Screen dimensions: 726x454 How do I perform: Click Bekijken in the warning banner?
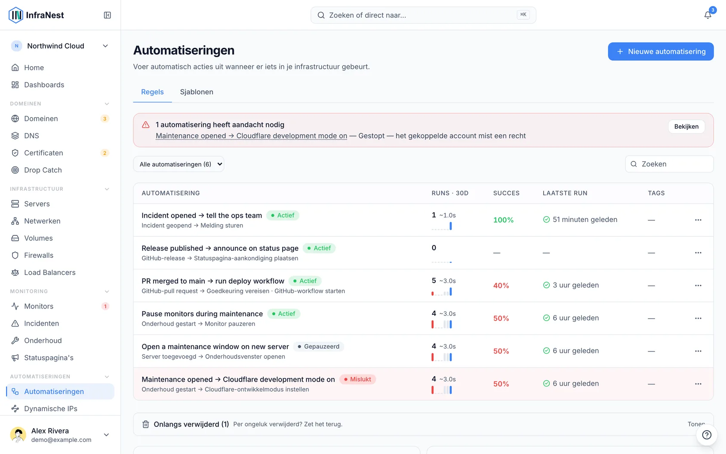[686, 127]
